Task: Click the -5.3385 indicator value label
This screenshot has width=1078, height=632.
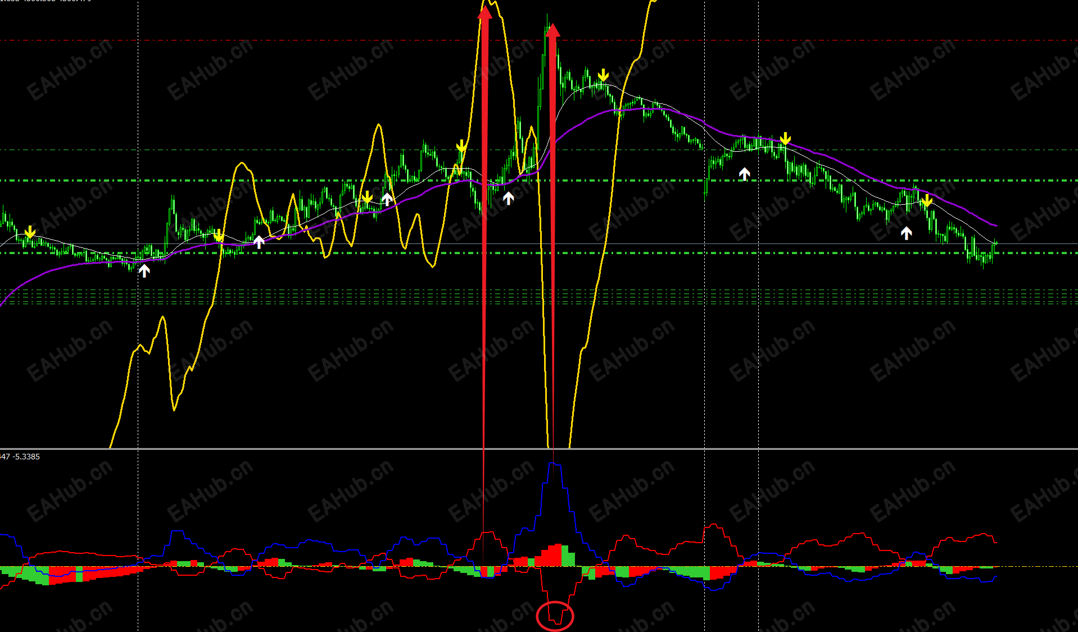Action: click(x=26, y=457)
